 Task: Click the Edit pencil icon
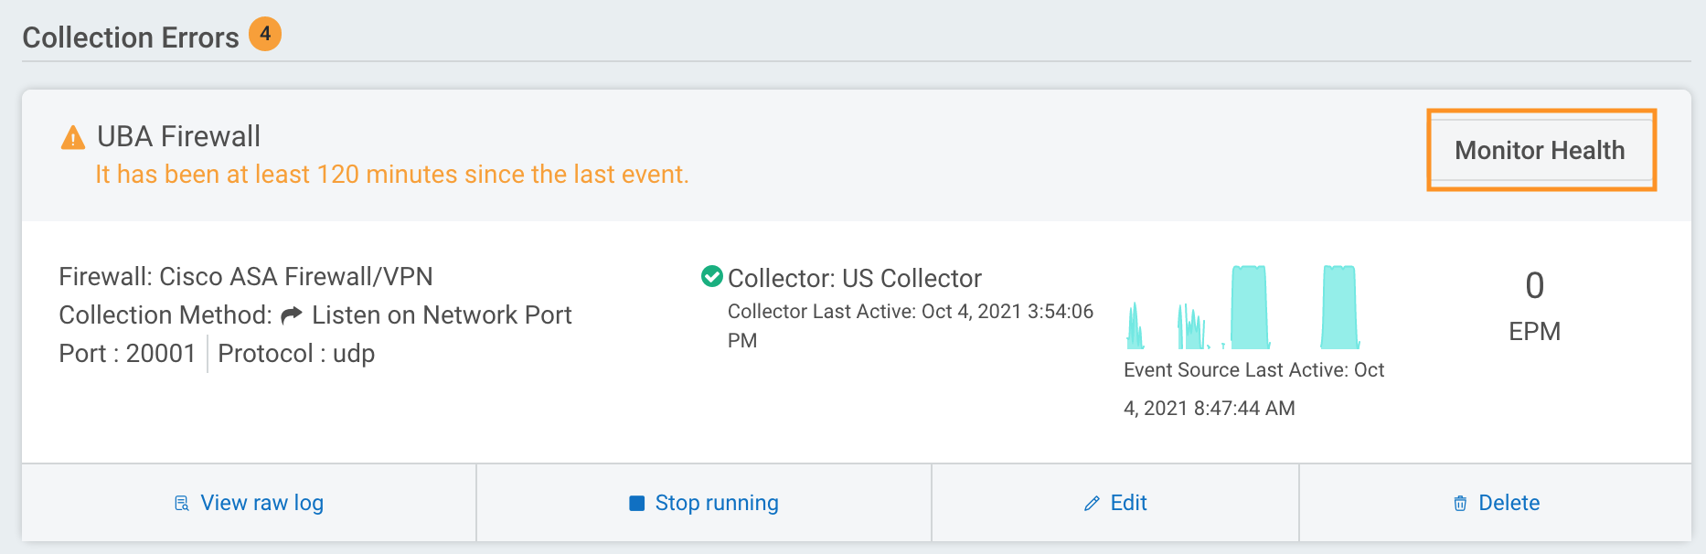(x=1092, y=504)
